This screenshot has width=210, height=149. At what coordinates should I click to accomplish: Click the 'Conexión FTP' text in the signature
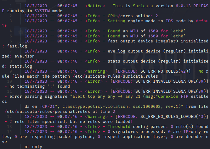(173, 97)
